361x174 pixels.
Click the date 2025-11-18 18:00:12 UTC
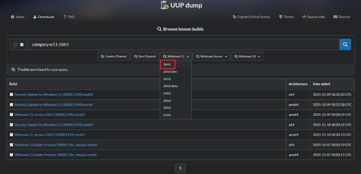click(x=332, y=125)
